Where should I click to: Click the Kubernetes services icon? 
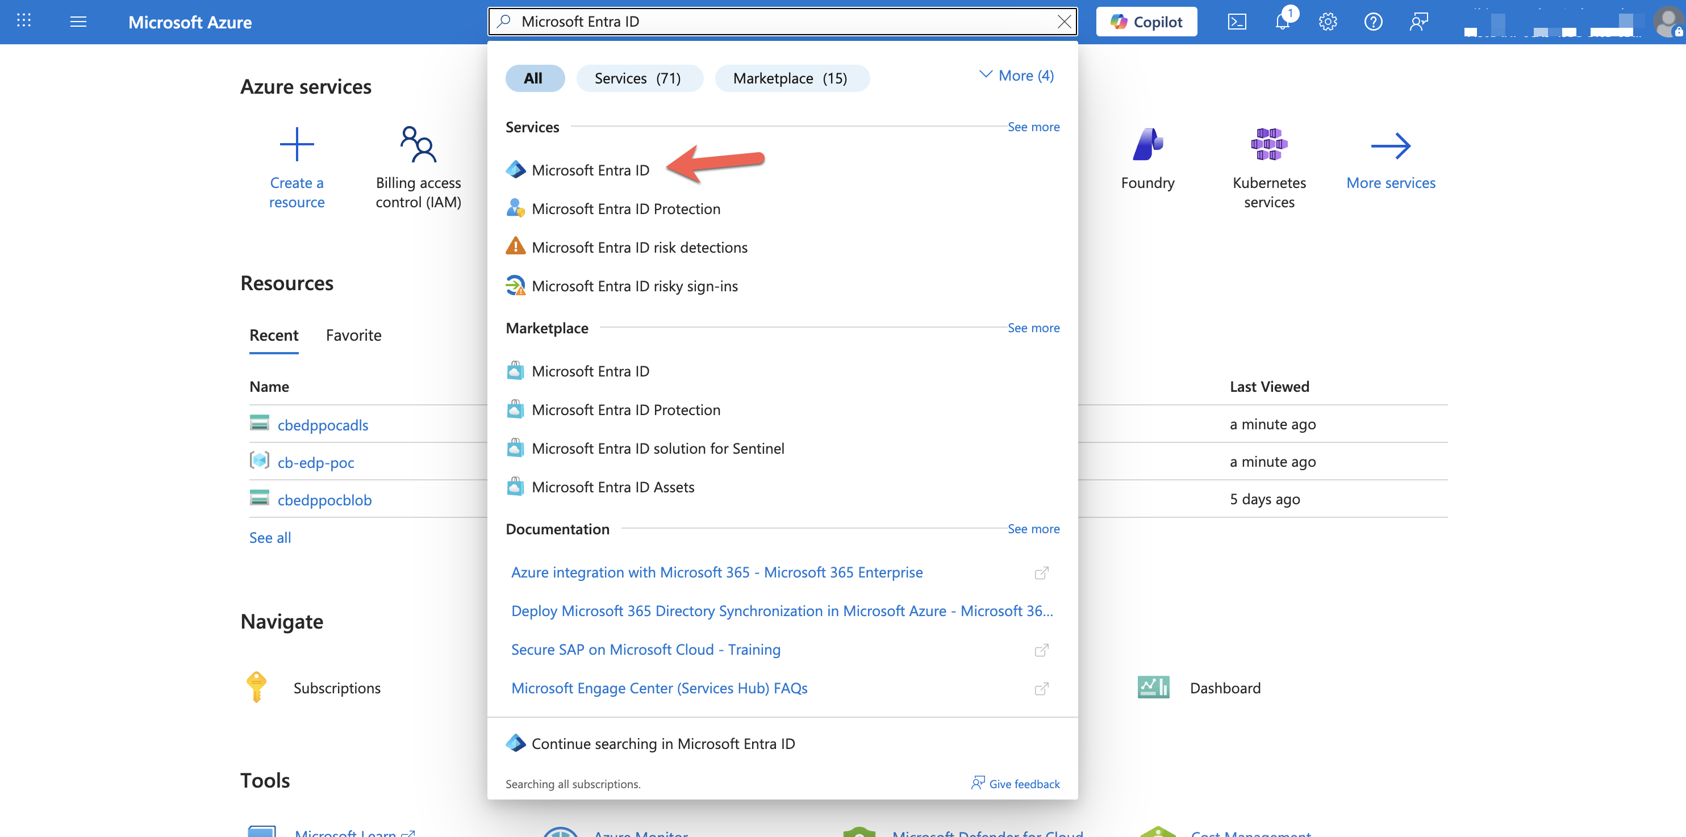pos(1268,145)
